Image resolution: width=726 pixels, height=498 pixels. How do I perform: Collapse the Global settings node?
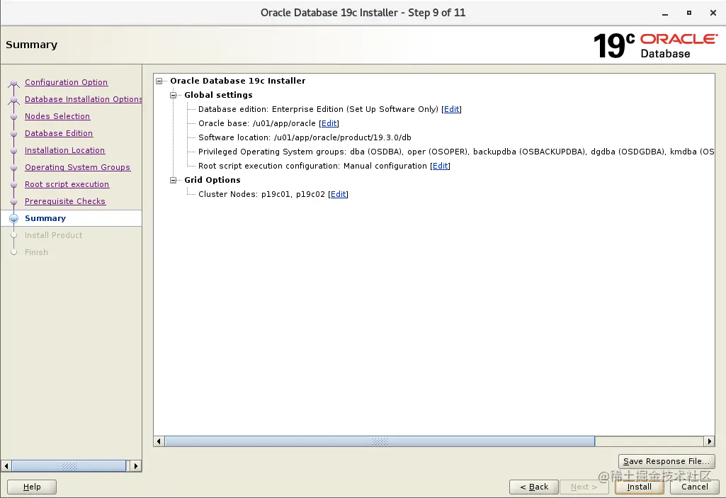click(x=173, y=95)
